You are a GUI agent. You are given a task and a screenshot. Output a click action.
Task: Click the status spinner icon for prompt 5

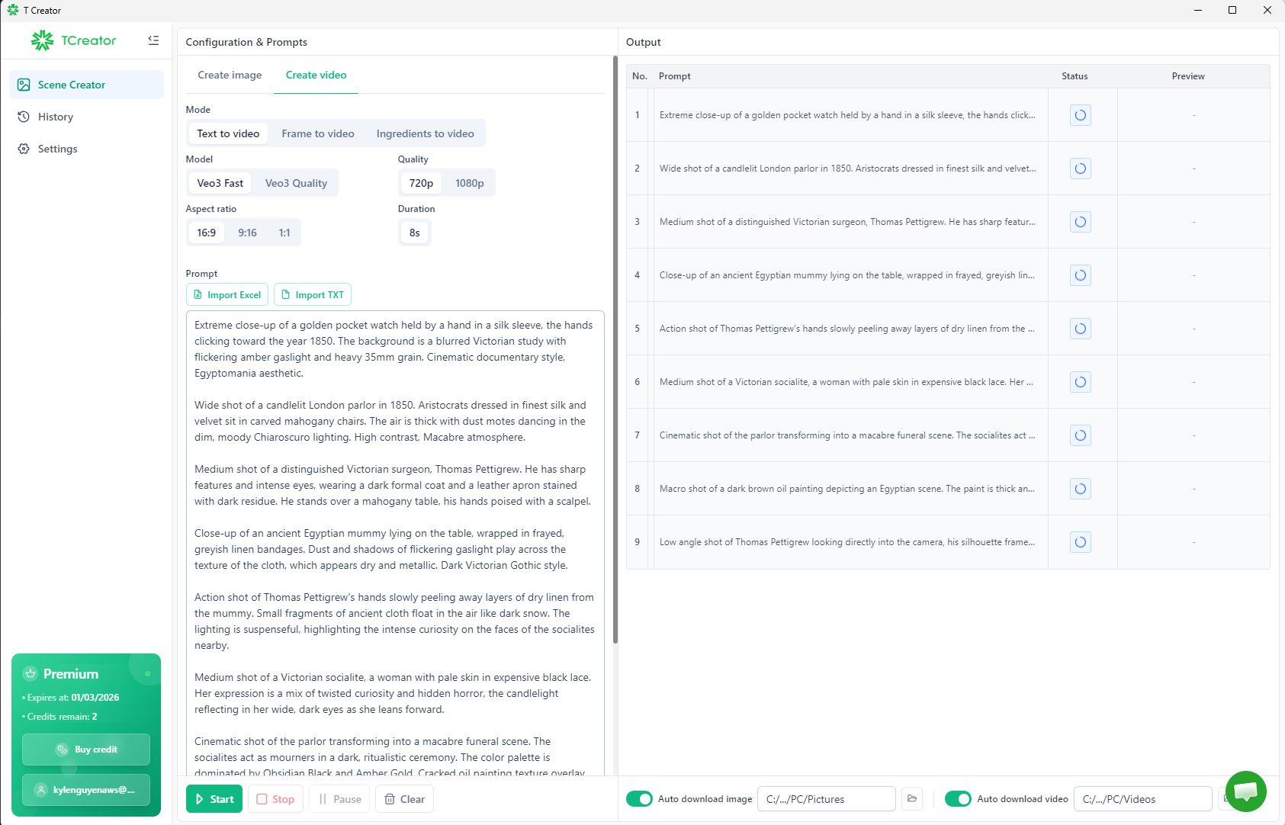(x=1080, y=329)
